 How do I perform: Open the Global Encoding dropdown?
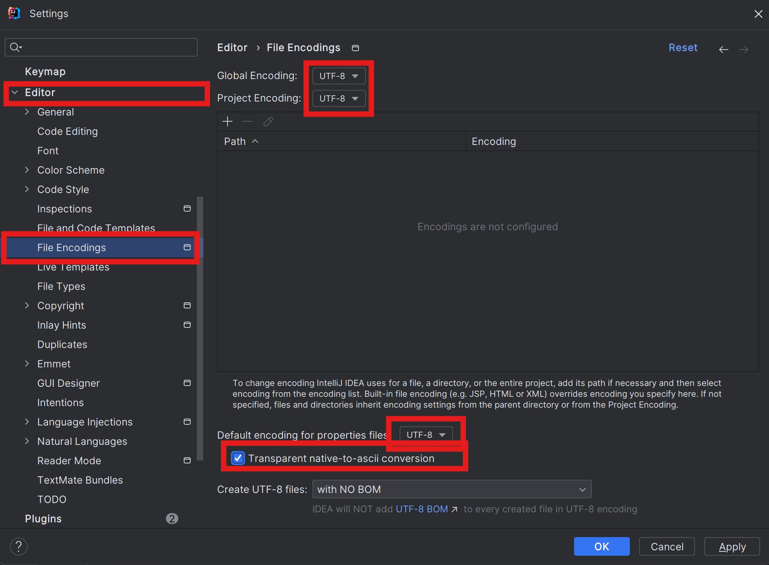point(339,76)
